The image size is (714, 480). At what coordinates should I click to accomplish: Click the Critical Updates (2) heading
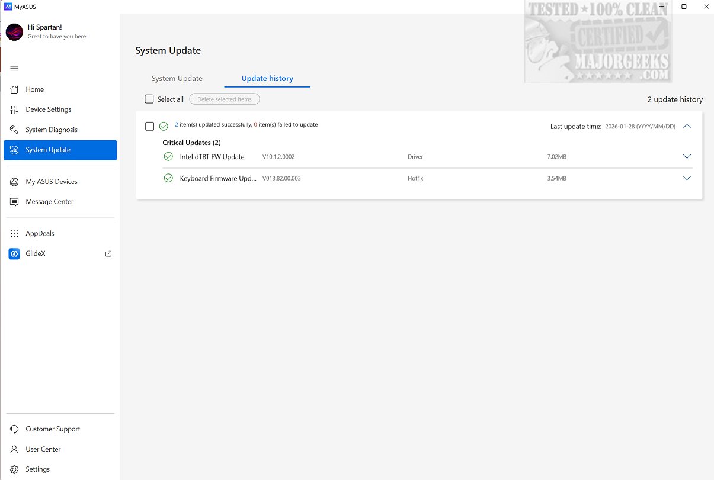pyautogui.click(x=191, y=143)
